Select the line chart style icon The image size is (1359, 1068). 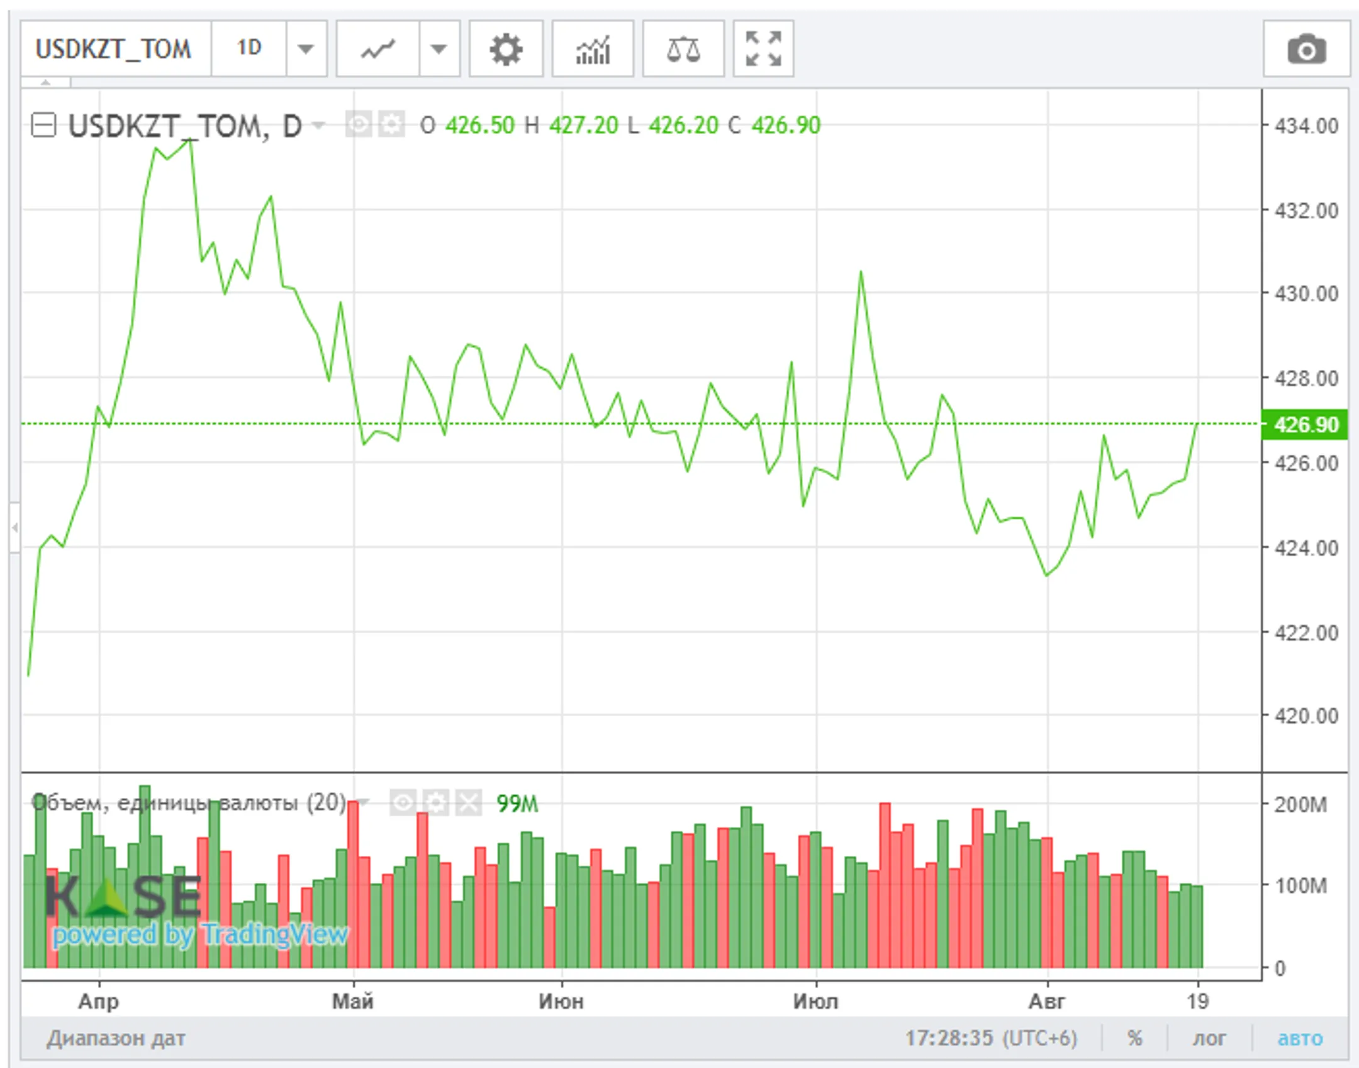pyautogui.click(x=377, y=49)
